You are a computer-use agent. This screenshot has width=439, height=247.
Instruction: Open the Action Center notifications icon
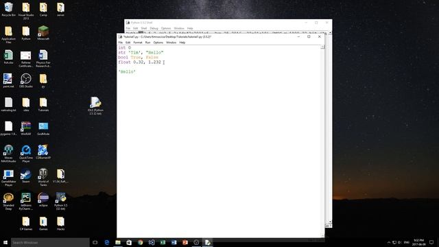pos(431,242)
